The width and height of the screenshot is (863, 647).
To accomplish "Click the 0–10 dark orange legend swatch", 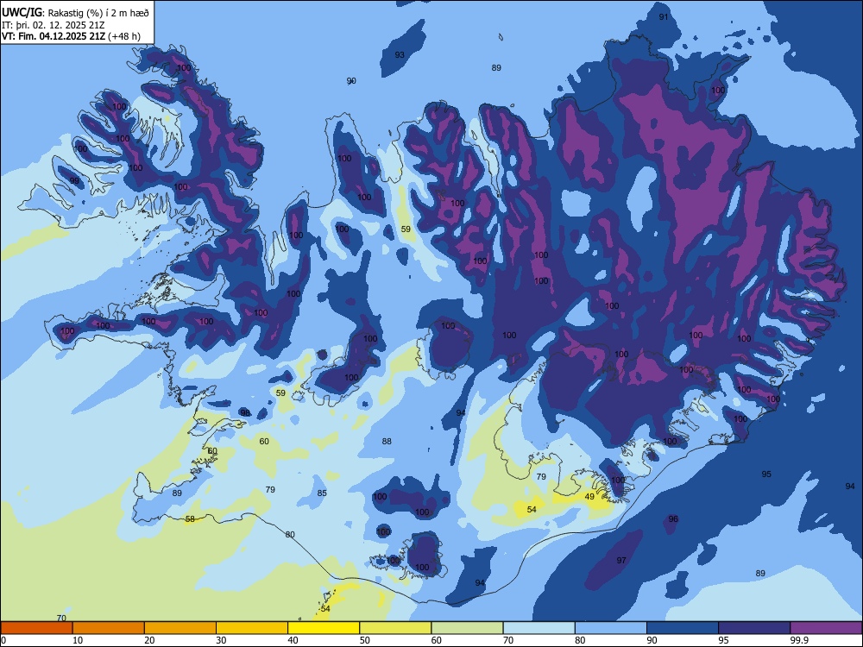I will pos(36,628).
